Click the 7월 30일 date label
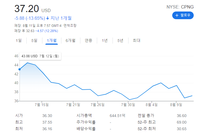 [x=128, y=104]
